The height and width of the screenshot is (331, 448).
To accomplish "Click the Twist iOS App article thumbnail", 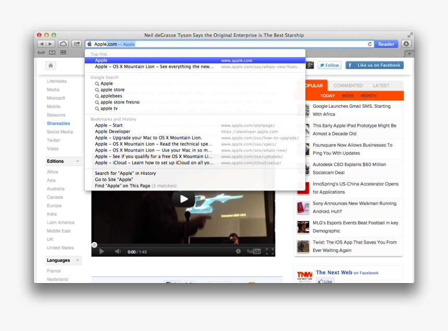I will [x=303, y=246].
